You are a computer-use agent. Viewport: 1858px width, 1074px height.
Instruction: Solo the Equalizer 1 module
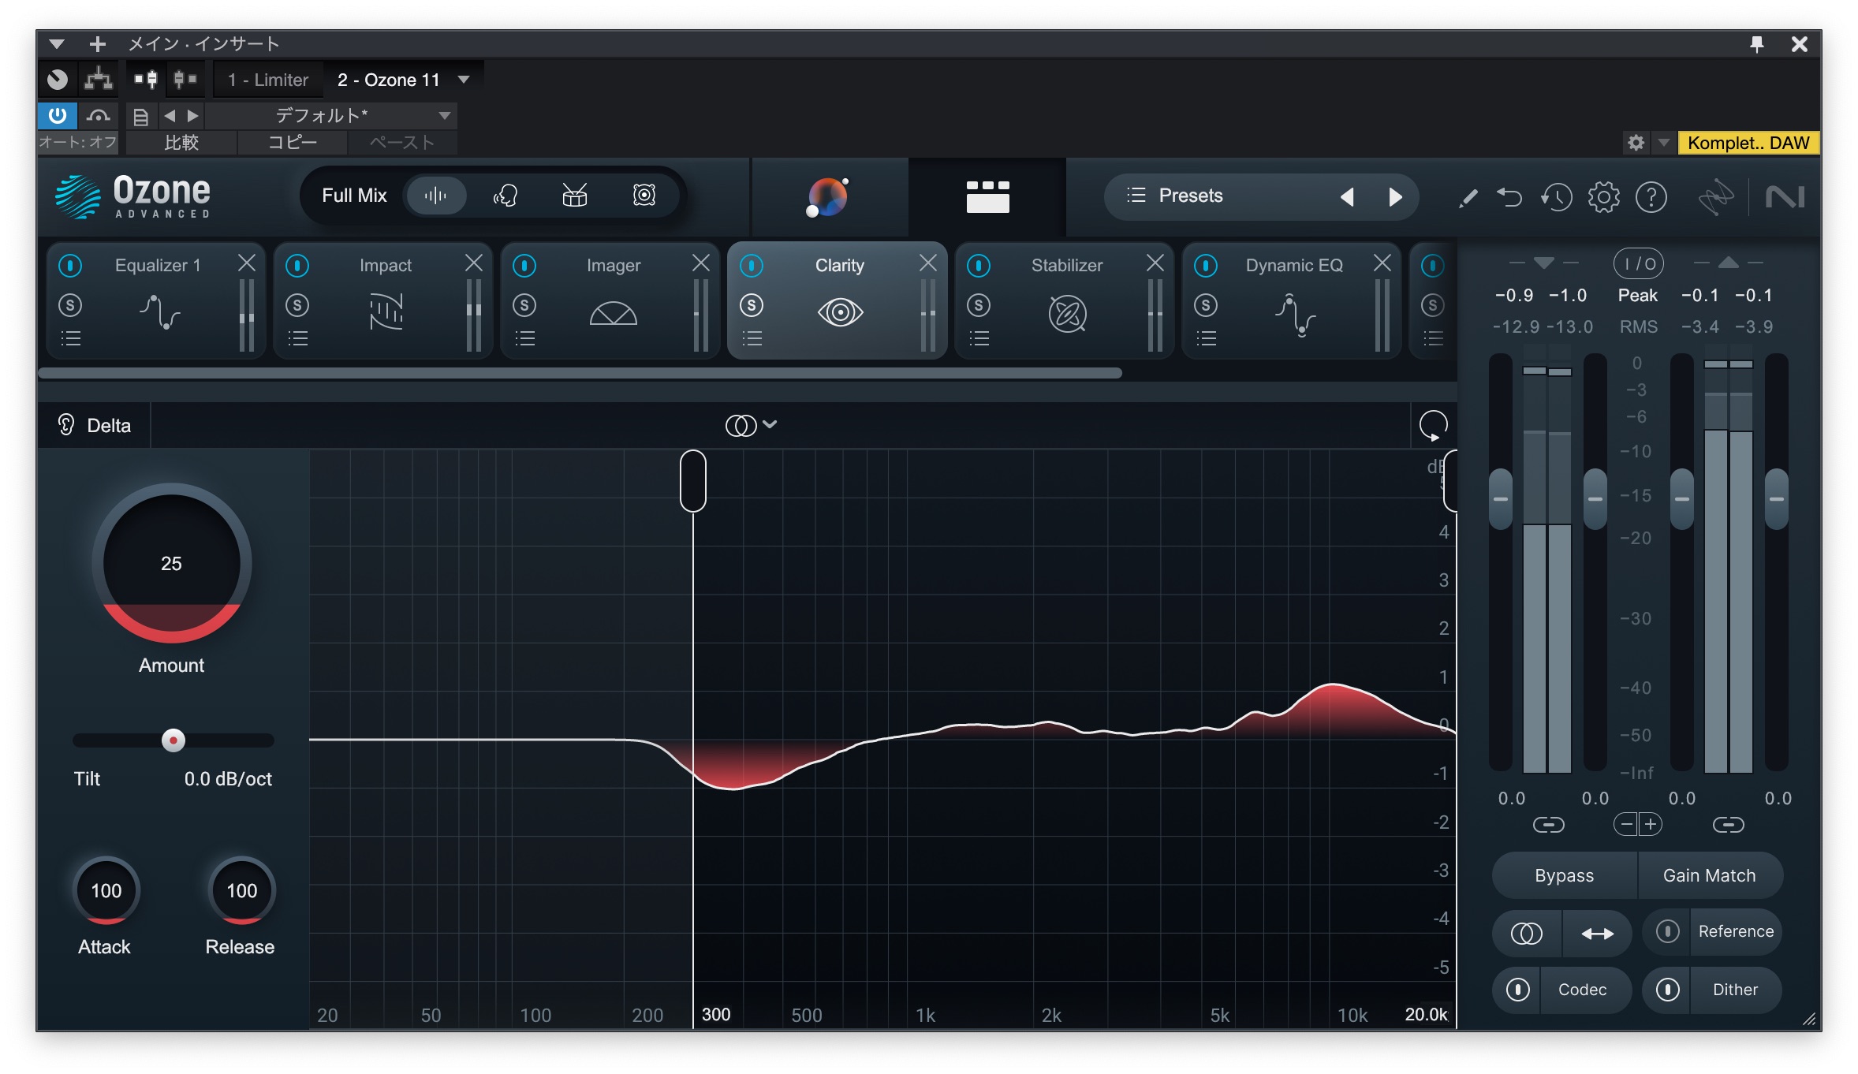[70, 305]
